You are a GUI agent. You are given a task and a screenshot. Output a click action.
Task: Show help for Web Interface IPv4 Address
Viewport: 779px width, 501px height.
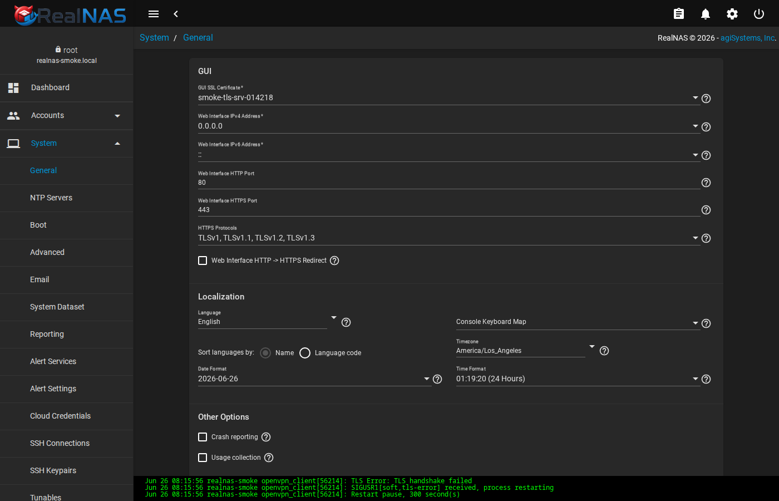[706, 127]
